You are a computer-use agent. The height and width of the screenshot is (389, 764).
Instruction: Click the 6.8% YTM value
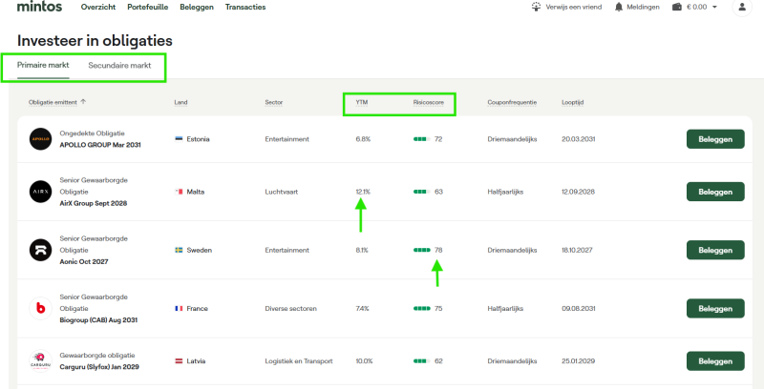click(363, 139)
